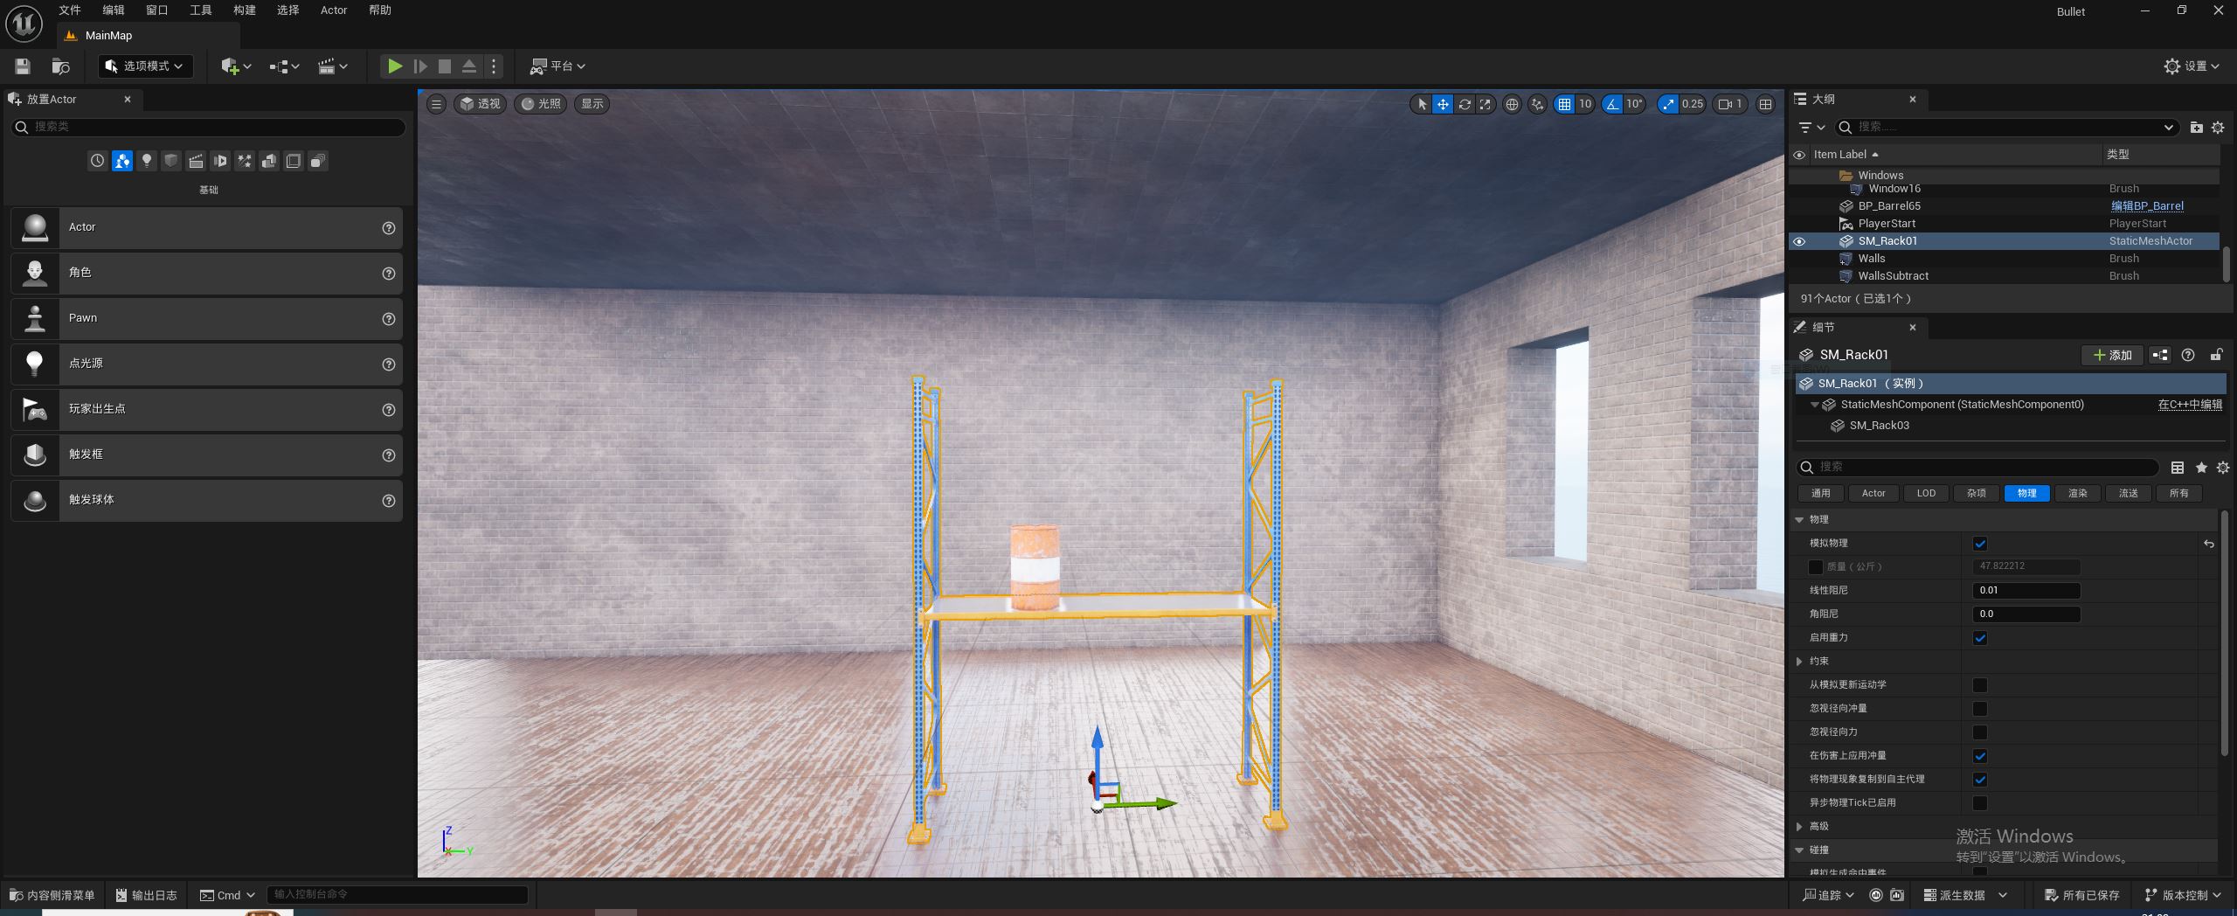
Task: Open the 构建 menu
Action: (x=245, y=10)
